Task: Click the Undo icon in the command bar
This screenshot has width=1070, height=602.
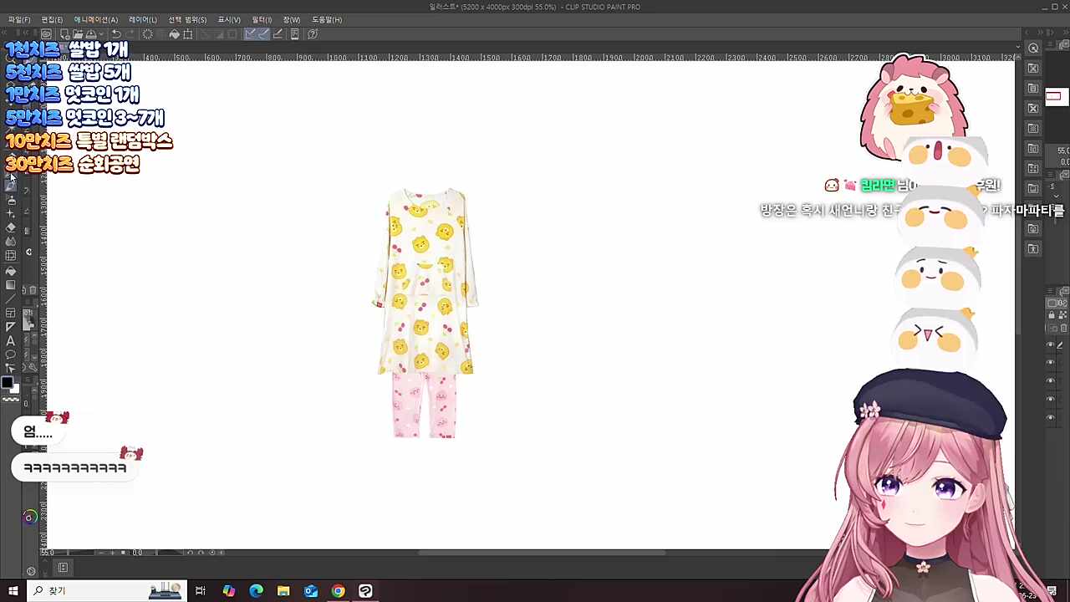Action: click(x=115, y=34)
